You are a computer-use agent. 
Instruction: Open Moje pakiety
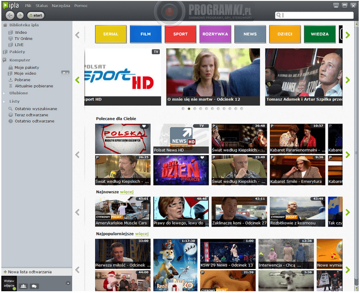[27, 68]
